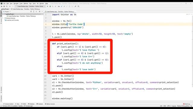This screenshot has width=193, height=109.
Task: Click the 4 spaces indent setting
Action: pyautogui.click(x=174, y=106)
